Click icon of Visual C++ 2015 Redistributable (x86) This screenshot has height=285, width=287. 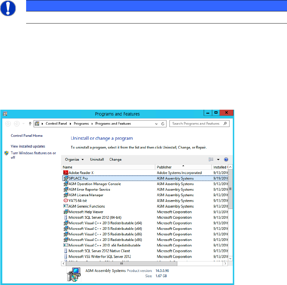click(66, 234)
